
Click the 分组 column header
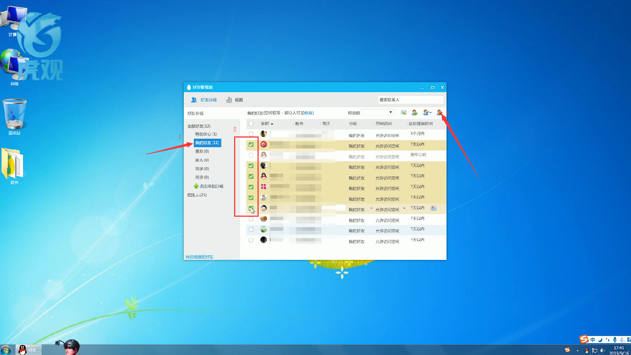[353, 124]
